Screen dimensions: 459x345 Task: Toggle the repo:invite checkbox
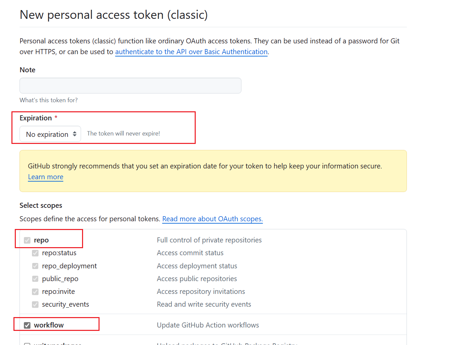point(35,292)
